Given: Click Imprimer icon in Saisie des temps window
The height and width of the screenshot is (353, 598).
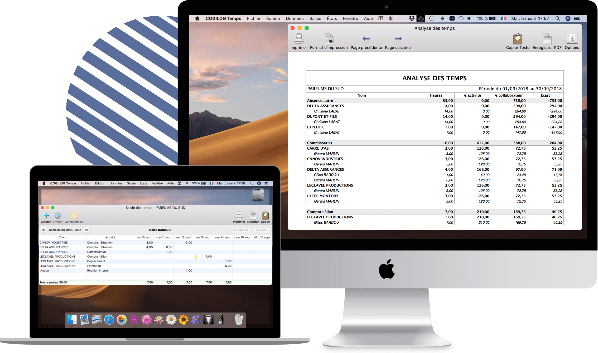Looking at the screenshot, I should point(239,215).
